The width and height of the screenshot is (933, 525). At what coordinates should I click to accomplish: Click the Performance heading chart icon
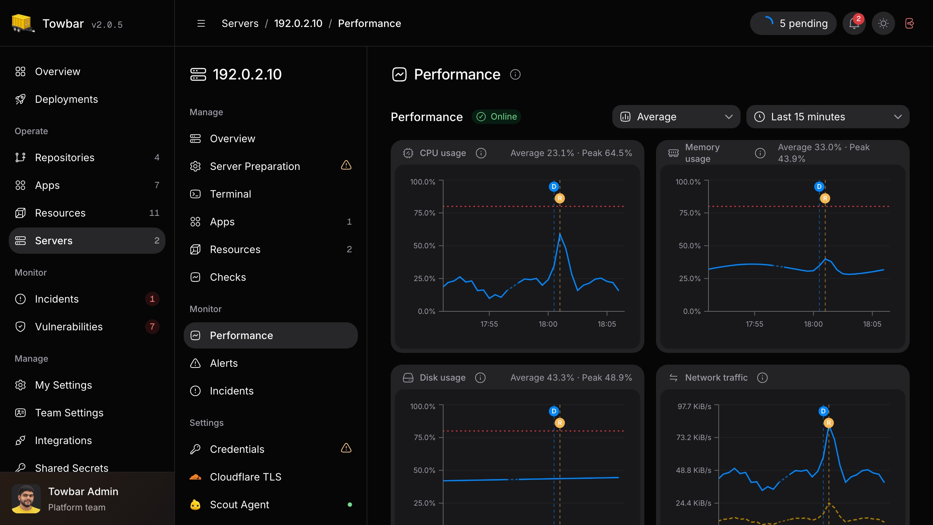(x=399, y=74)
